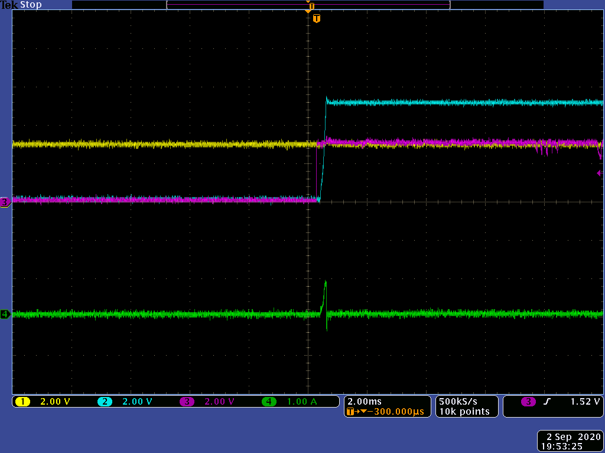Click the channel 2 2.00 V scale value
This screenshot has width=605, height=453.
click(x=137, y=402)
